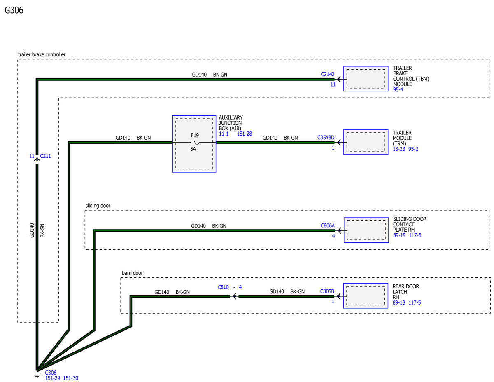Click pin number 4 under C806A
Image resolution: width=494 pixels, height=382 pixels.
[x=333, y=235]
